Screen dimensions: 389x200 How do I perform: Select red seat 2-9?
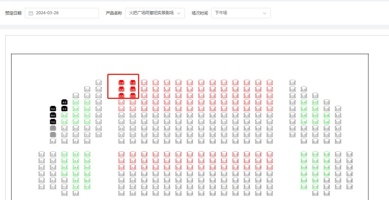[132, 89]
